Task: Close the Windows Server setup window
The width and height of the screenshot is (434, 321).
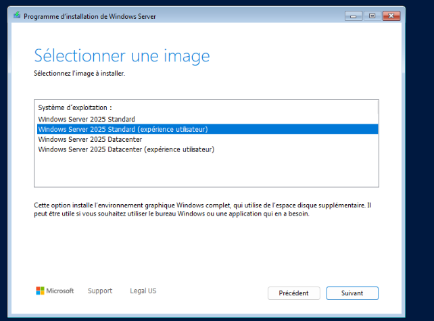Action: (x=390, y=15)
